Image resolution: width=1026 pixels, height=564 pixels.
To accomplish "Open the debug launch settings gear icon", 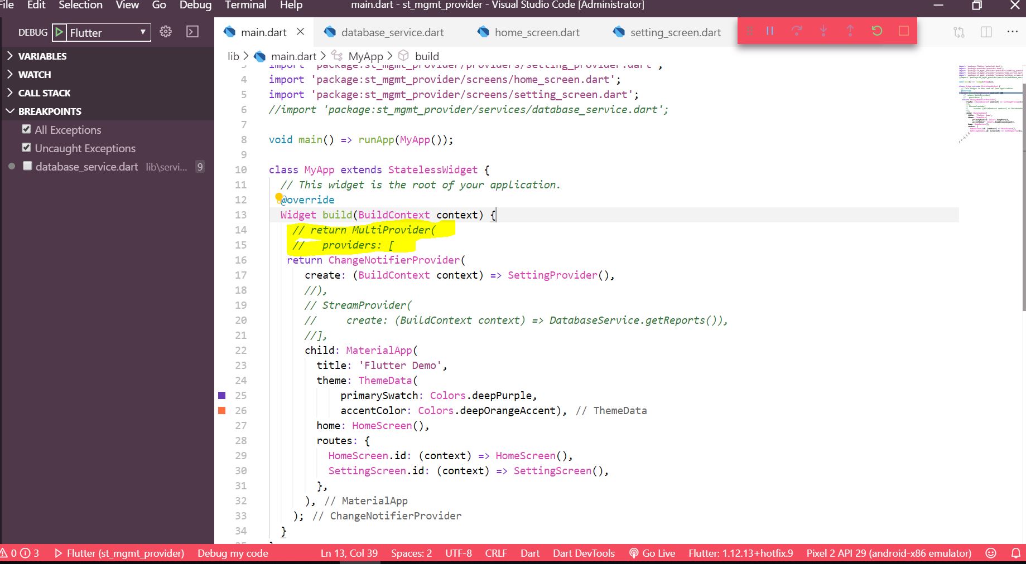I will [165, 32].
